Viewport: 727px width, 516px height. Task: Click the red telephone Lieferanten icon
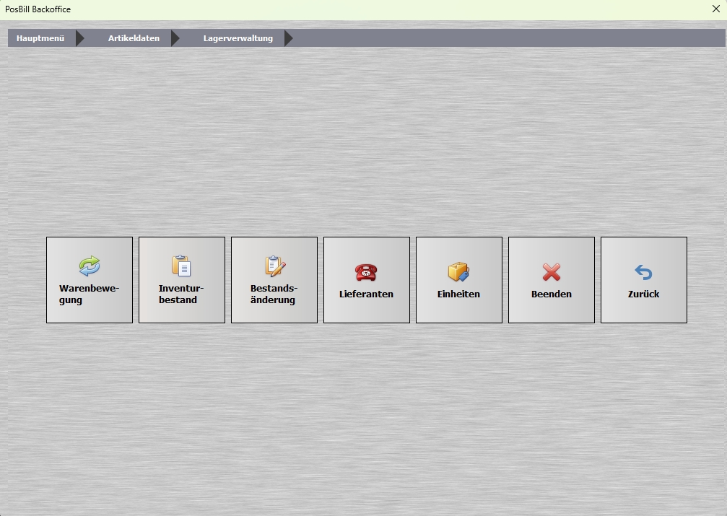click(366, 272)
